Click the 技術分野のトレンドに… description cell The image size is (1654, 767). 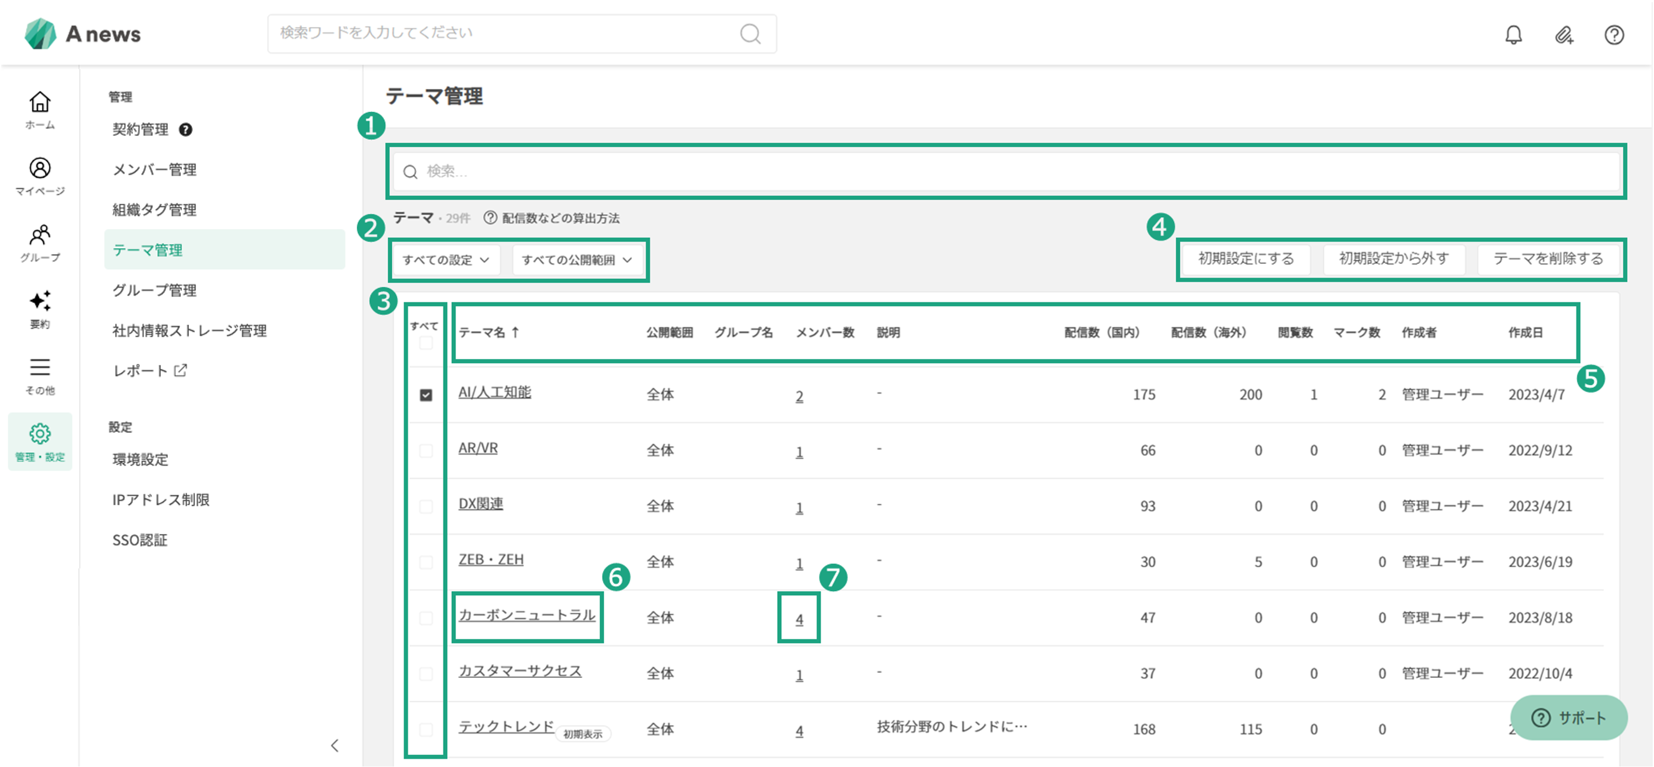click(952, 726)
